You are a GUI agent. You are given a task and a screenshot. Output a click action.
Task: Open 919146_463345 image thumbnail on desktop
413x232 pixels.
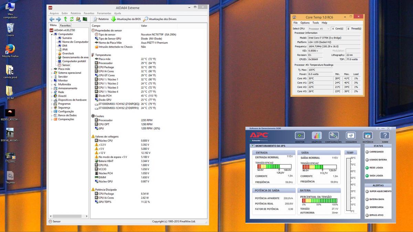pyautogui.click(x=10, y=135)
